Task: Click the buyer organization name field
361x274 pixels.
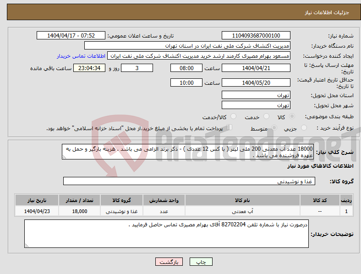Action: point(187,45)
